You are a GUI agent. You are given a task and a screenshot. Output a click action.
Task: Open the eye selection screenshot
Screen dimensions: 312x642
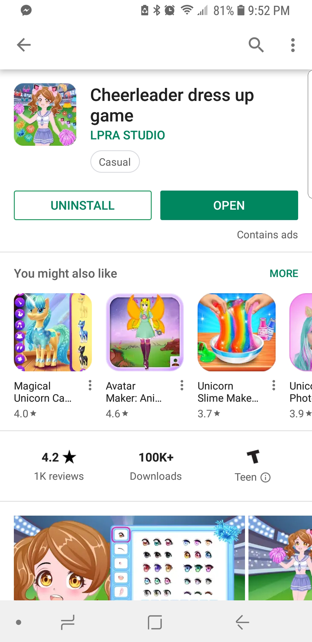point(129,558)
